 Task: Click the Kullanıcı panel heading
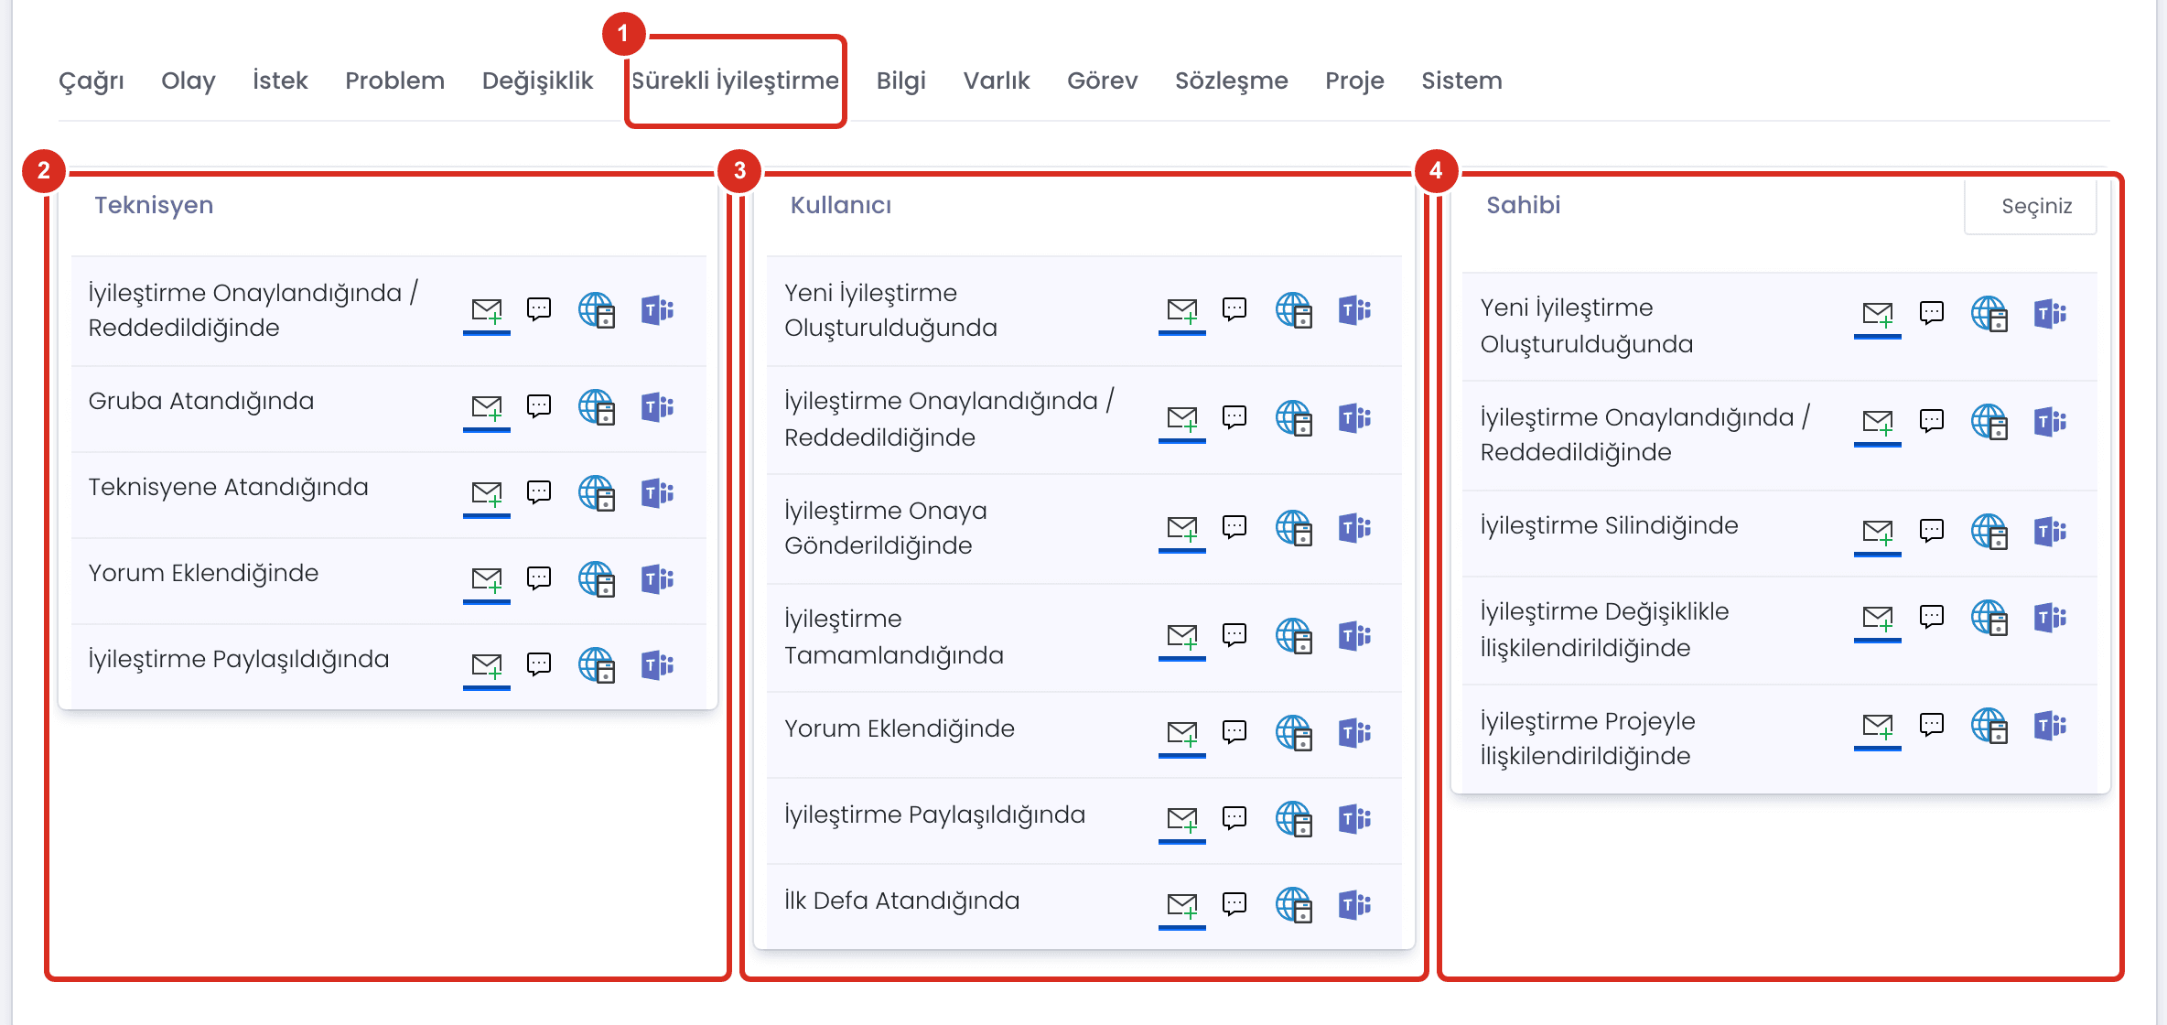tap(841, 205)
